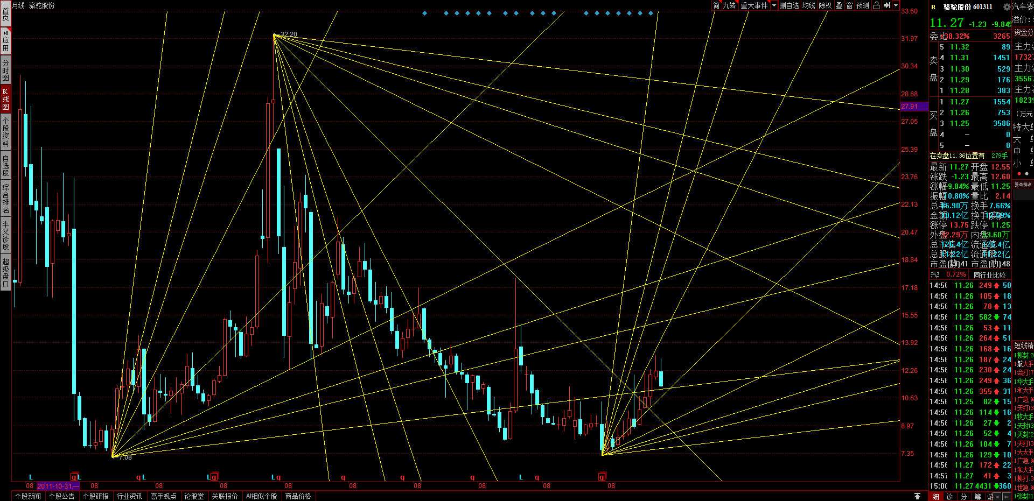Image resolution: width=1034 pixels, height=501 pixels.
Task: Click the 骆驼股份 name in chart header
Action: (41, 5)
